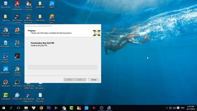This screenshot has height=111, width=197.
Task: Cancel the DirectX installation
Action: click(94, 80)
